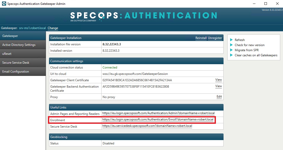Minimize the Gatekeeper Admin window
Image resolution: width=283 pixels, height=150 pixels.
(254, 4)
